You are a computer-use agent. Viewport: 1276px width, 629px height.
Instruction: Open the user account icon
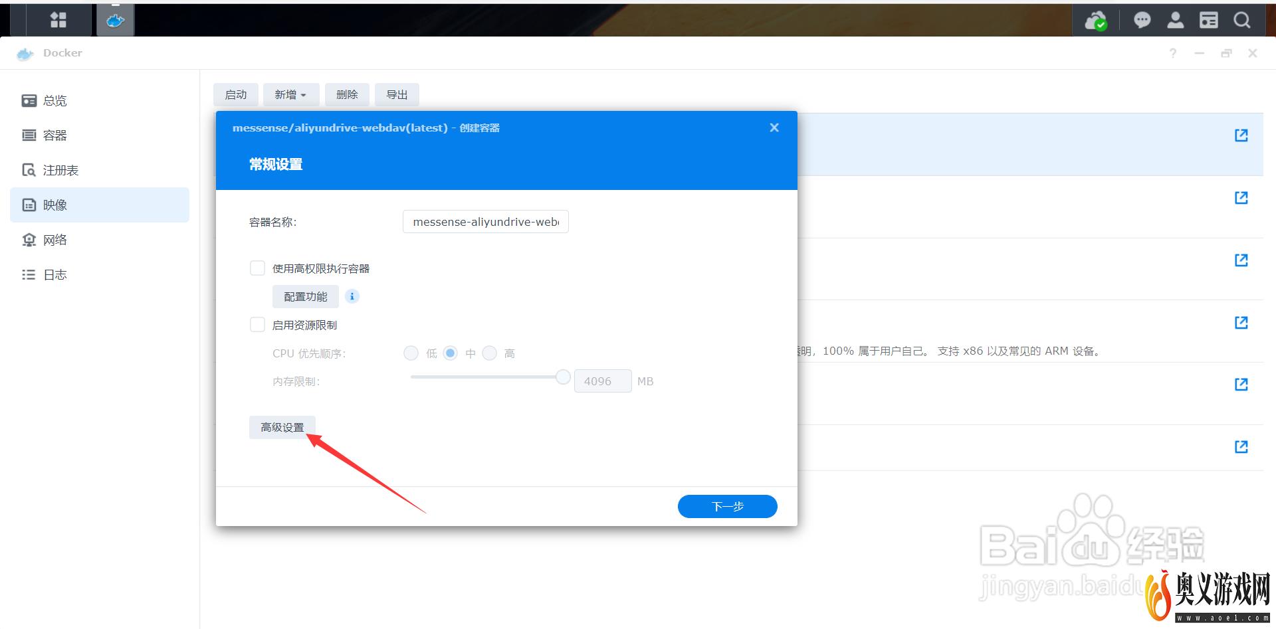(x=1175, y=21)
